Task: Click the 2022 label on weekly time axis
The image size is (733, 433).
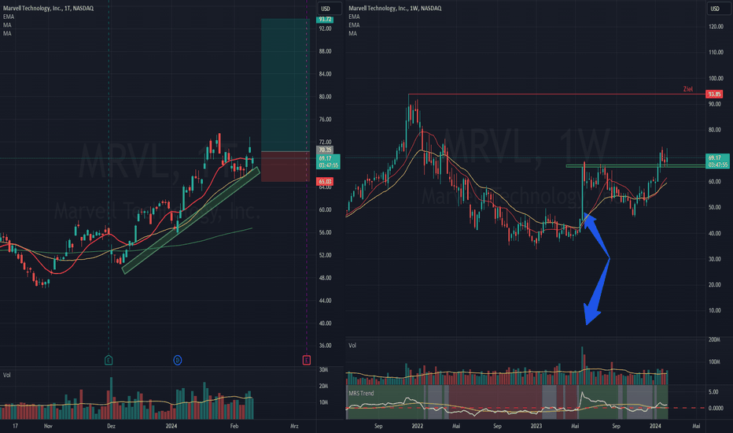Action: coord(418,426)
